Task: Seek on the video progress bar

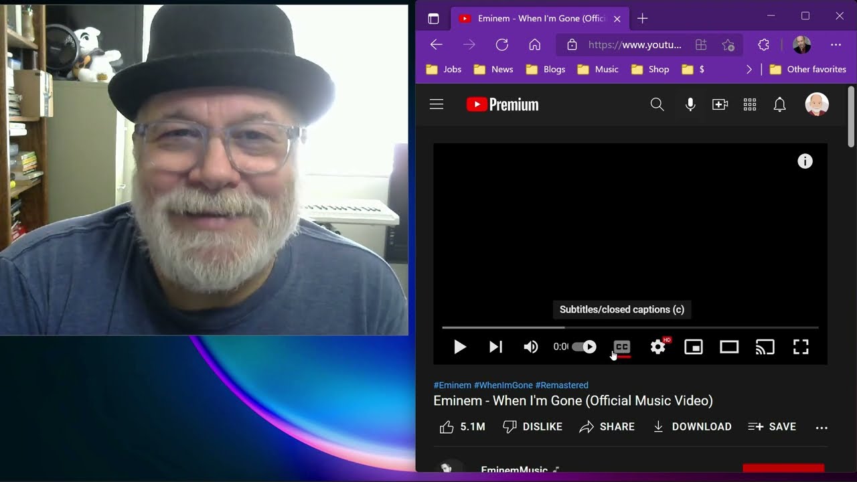Action: point(630,327)
